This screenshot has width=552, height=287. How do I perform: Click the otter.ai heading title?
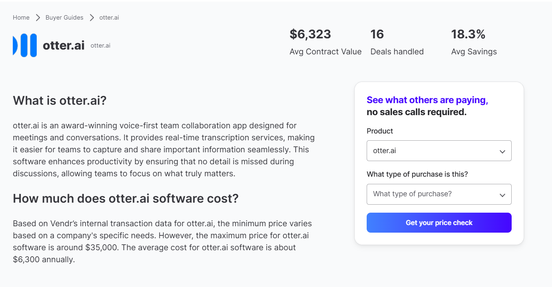(64, 45)
